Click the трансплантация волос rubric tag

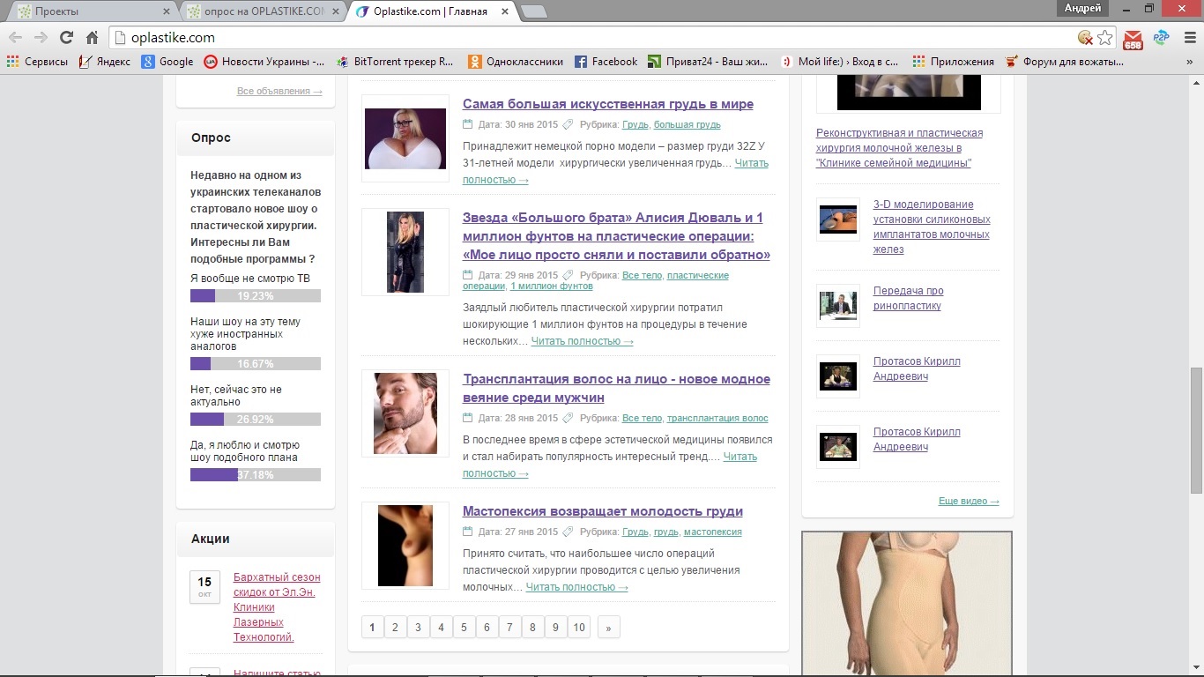pos(717,419)
